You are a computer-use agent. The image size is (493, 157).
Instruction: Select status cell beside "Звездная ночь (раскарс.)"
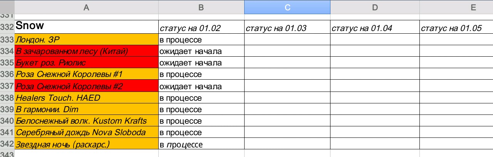coord(201,144)
